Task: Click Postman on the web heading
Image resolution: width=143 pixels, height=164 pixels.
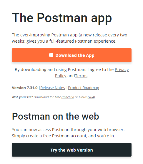Action: [x=56, y=116]
